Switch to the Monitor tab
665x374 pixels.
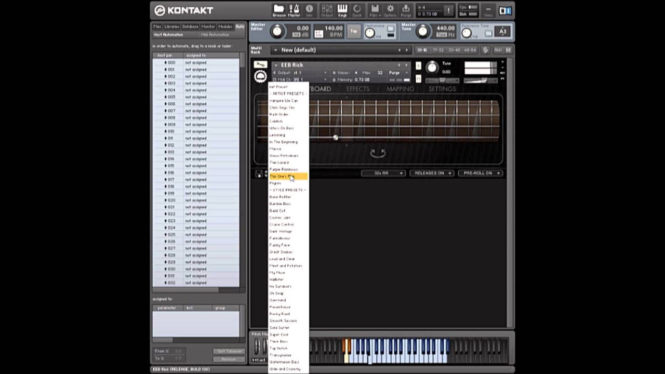tap(208, 26)
